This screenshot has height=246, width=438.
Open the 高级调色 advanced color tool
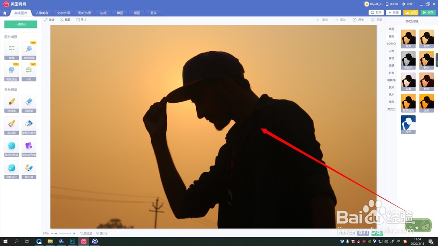click(x=12, y=72)
